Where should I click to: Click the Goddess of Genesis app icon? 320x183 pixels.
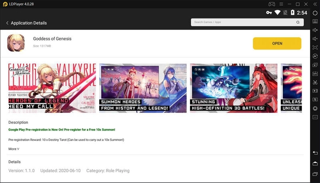[x=16, y=42]
